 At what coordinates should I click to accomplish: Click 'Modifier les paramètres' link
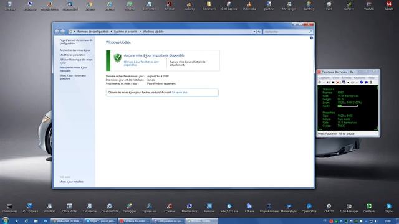[x=72, y=55]
